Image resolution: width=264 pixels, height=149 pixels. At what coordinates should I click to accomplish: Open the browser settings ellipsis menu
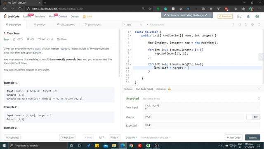click(259, 9)
